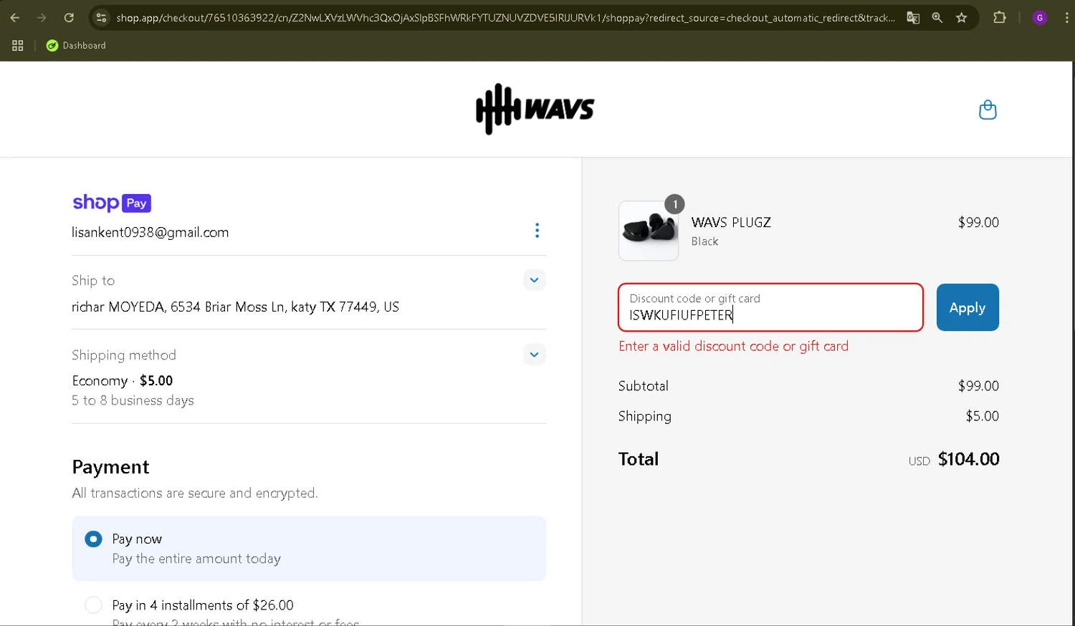Click the 5 to 8 business days text

133,400
